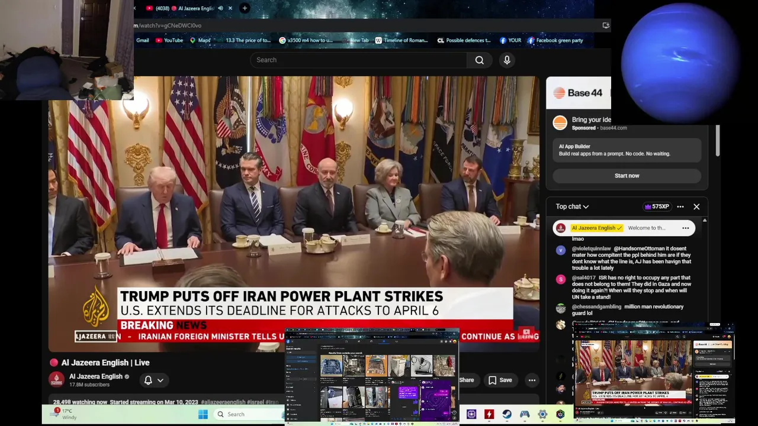Toggle channel notification bell
758x426 pixels.
click(148, 380)
